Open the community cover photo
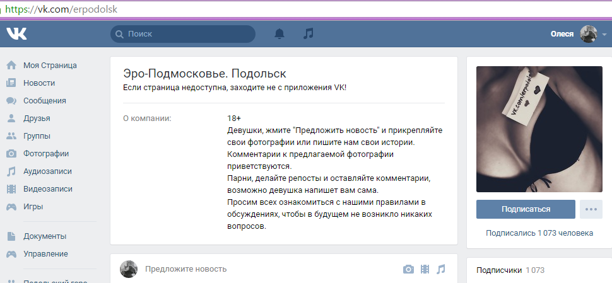The height and width of the screenshot is (283, 612). 539,129
